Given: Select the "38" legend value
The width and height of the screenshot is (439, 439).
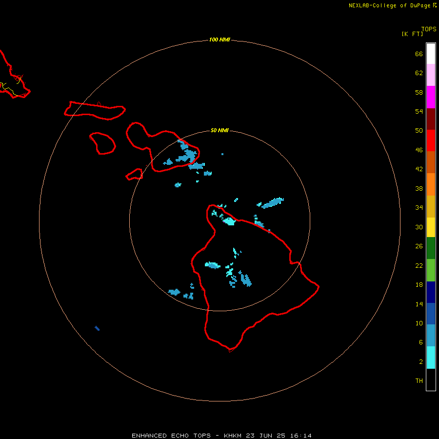Looking at the screenshot, I should click(x=419, y=189).
